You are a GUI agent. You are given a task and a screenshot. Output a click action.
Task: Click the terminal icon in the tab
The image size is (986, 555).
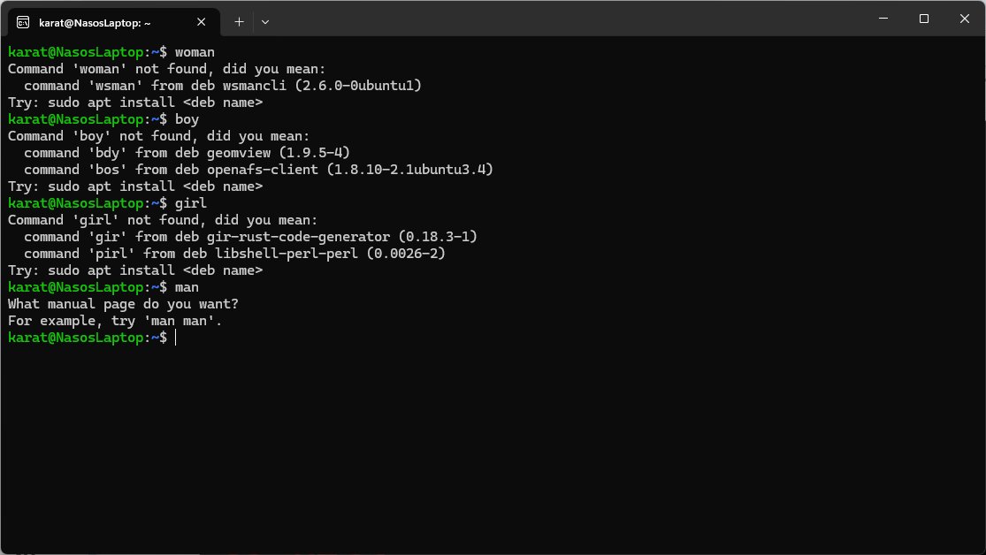(23, 23)
